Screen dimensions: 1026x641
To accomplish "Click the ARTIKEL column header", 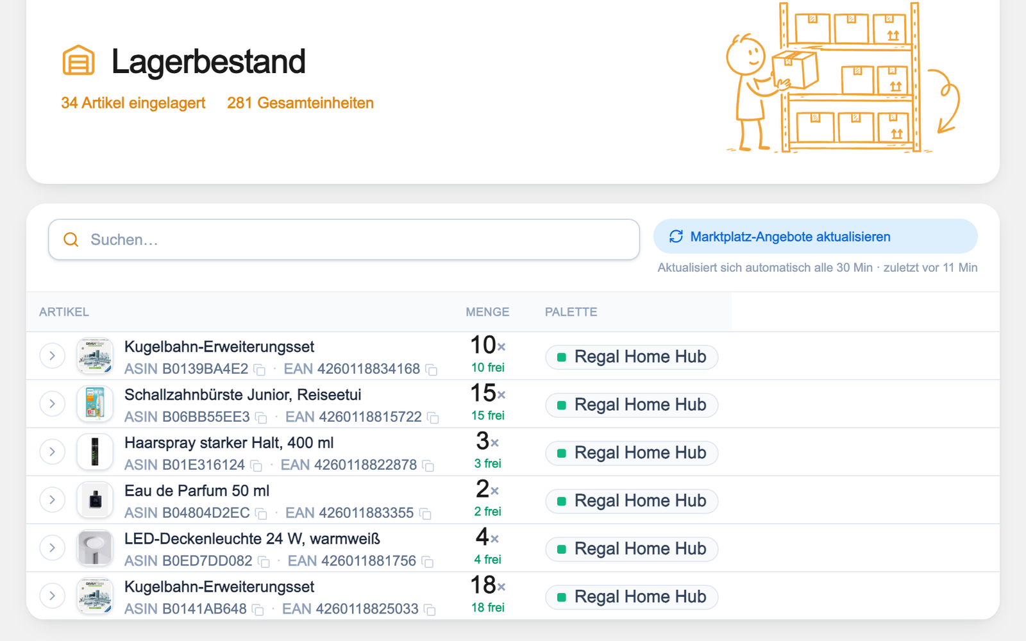I will pyautogui.click(x=64, y=312).
